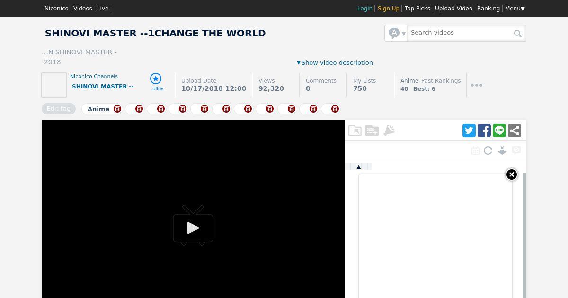Focus the Search videos field

[460, 33]
